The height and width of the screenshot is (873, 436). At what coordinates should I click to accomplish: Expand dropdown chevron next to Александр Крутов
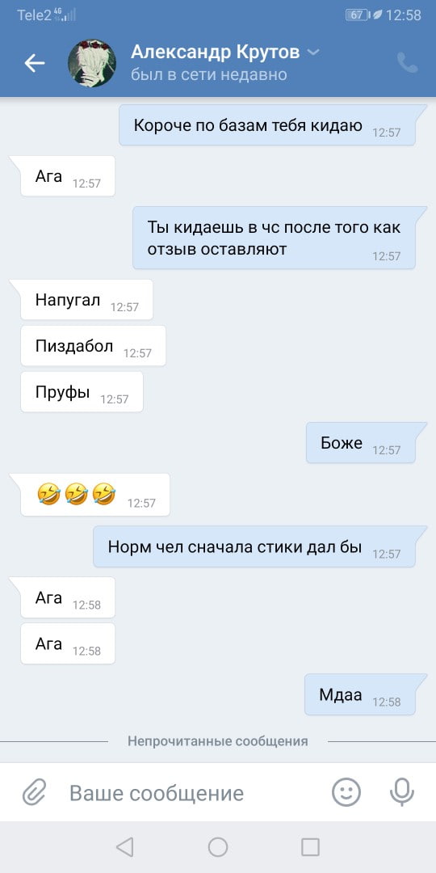pyautogui.click(x=313, y=53)
